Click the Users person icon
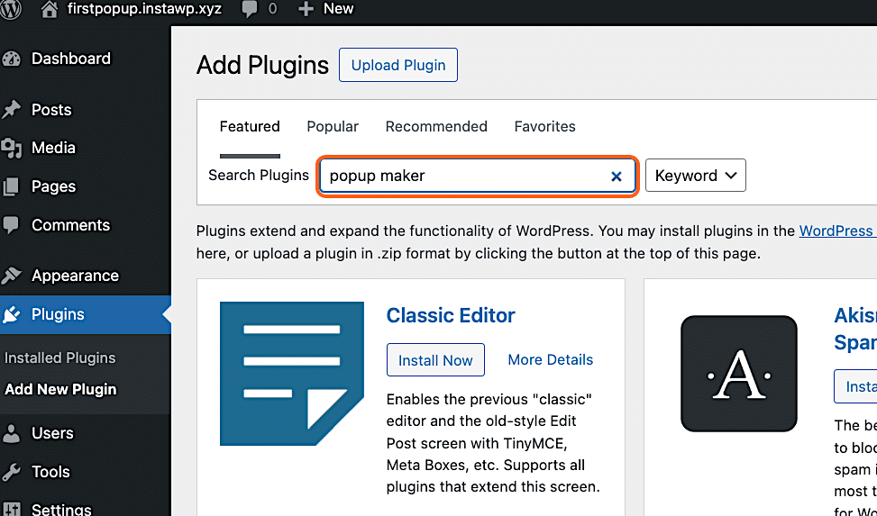877x516 pixels. (11, 433)
